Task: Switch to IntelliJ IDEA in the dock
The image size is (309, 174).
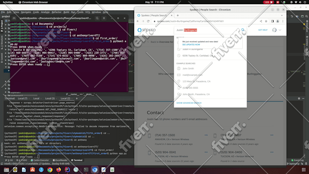Action: (67, 169)
